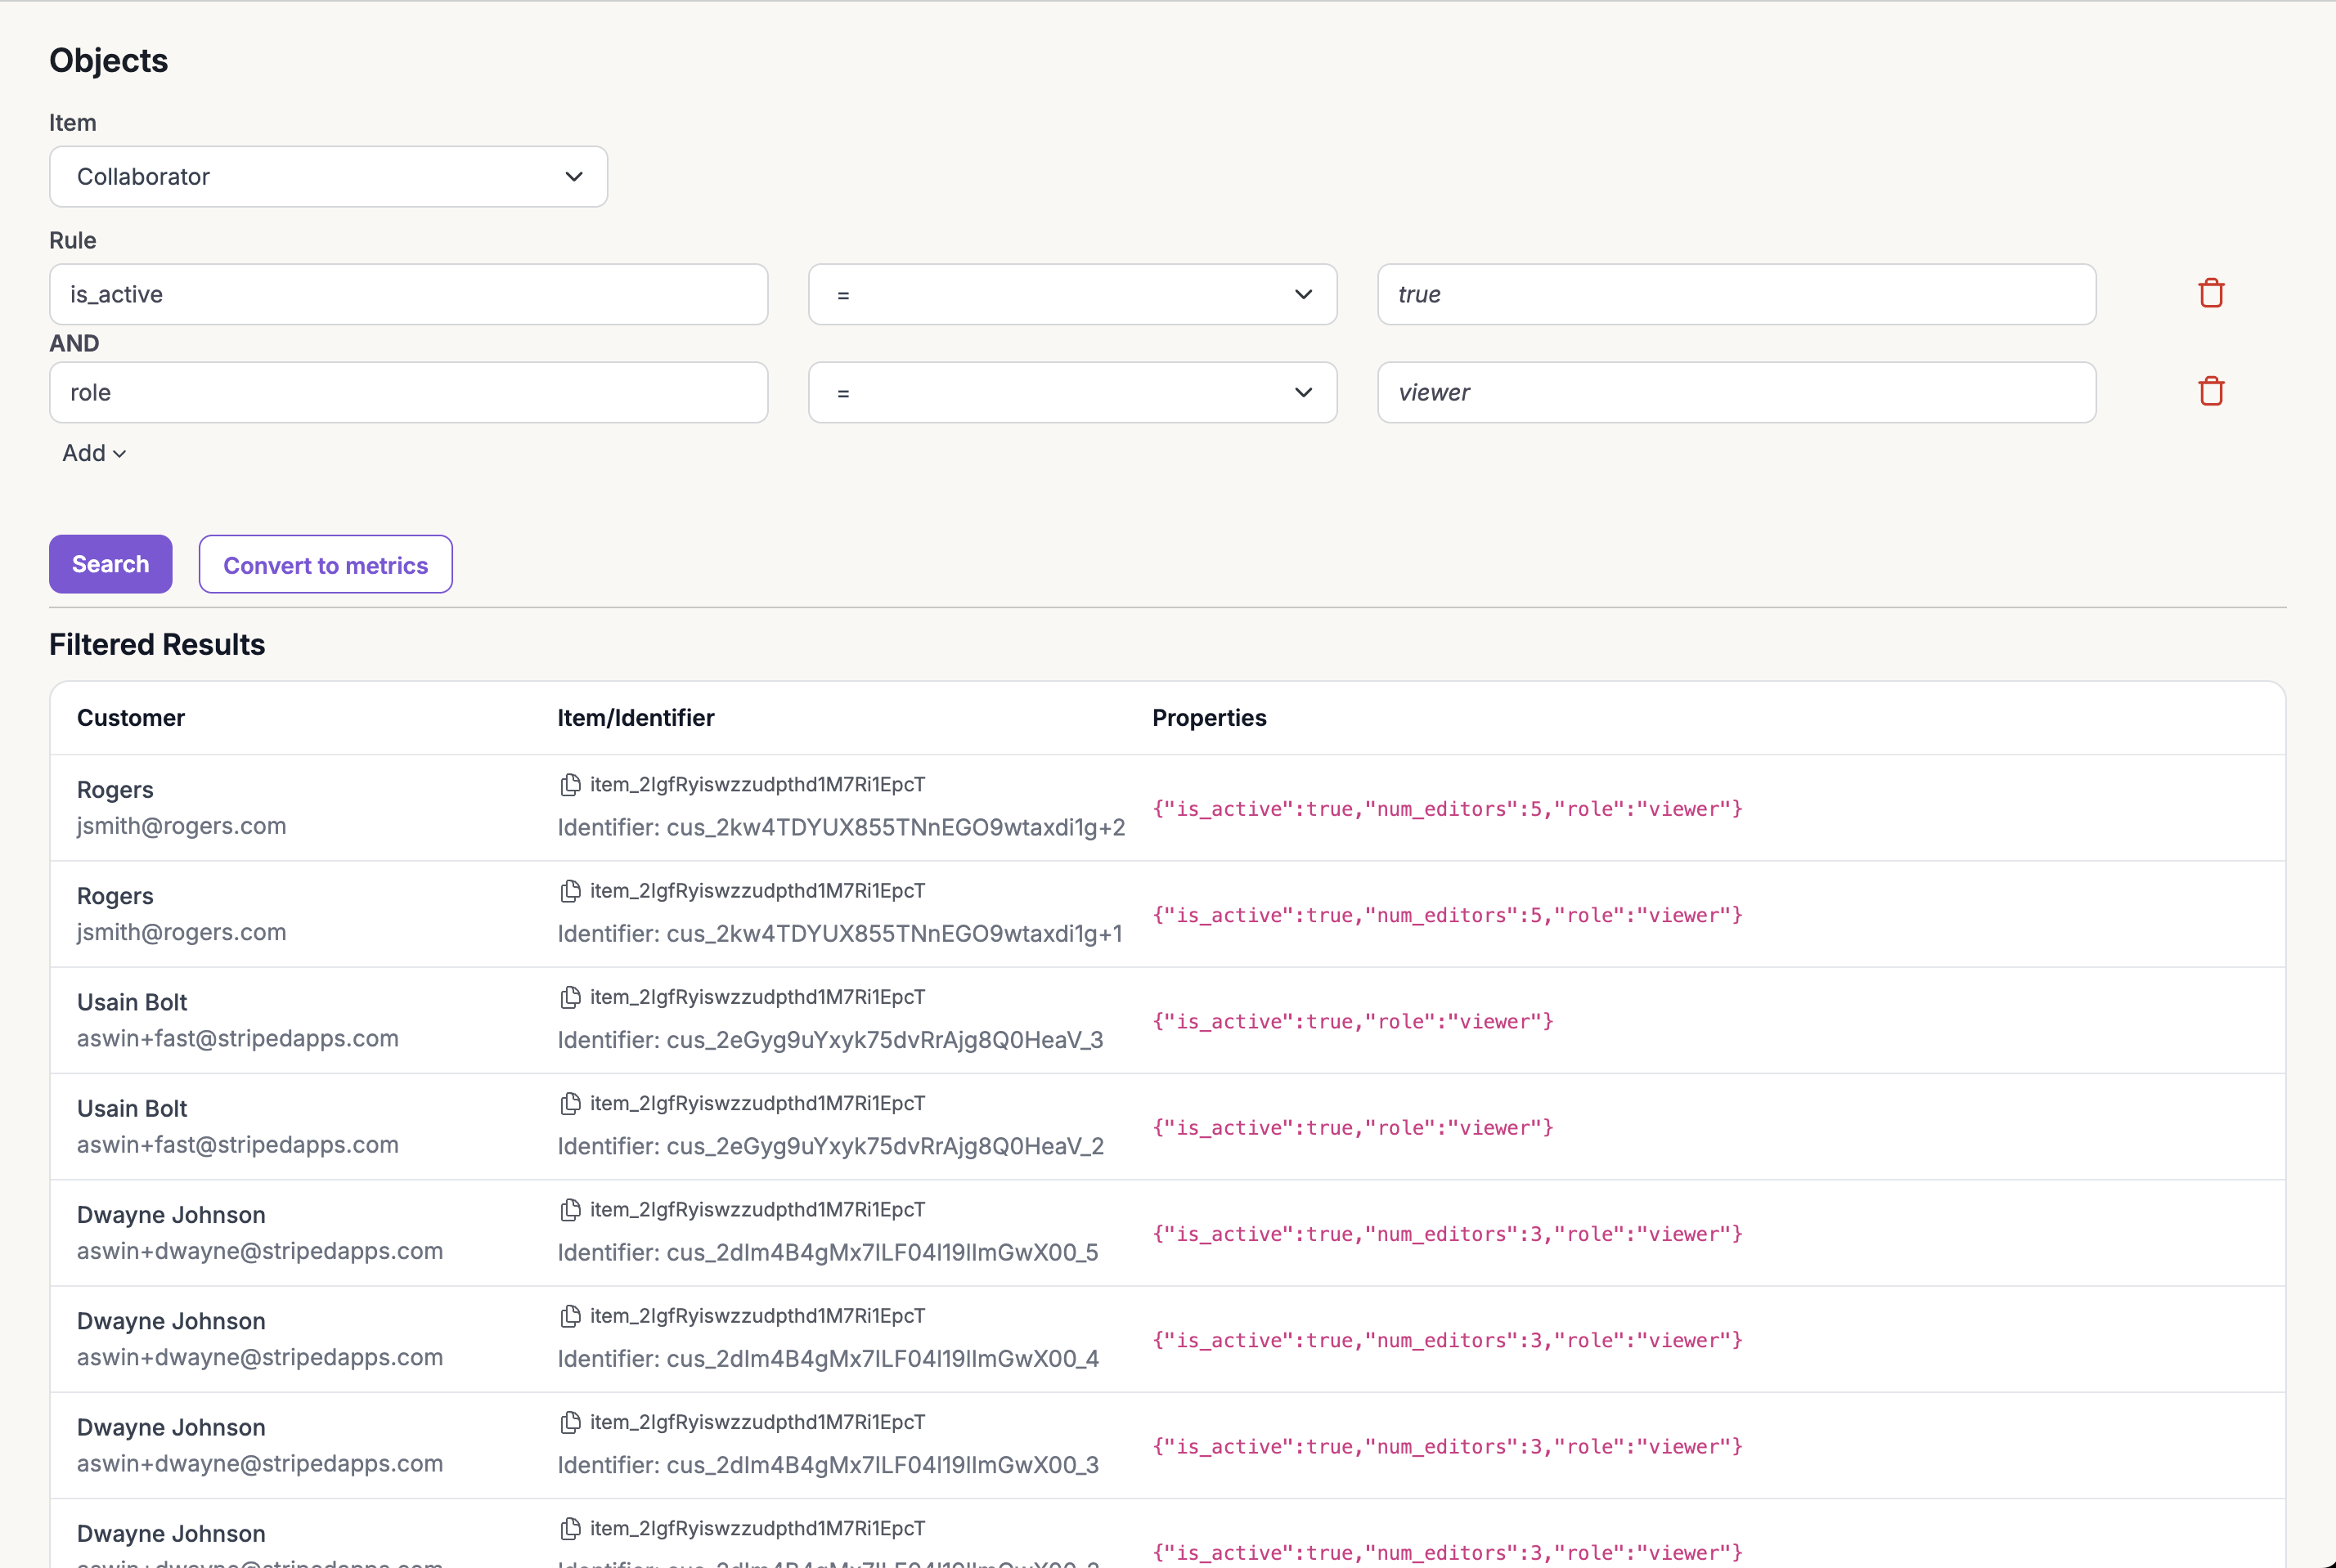Delete the role rule with trash icon
Image resolution: width=2336 pixels, height=1568 pixels.
(2211, 391)
